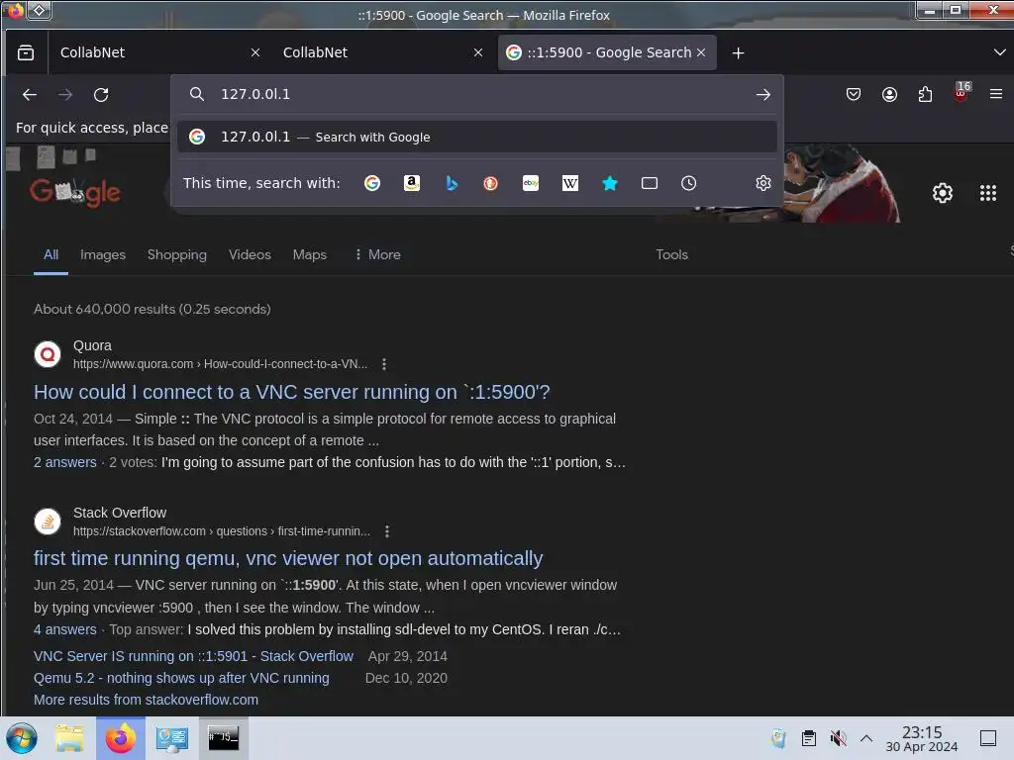Open the terminal from taskbar
Screen dimensions: 1014x760
(x=223, y=738)
